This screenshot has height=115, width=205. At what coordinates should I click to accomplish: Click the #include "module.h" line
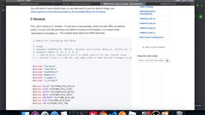[x=44, y=75]
